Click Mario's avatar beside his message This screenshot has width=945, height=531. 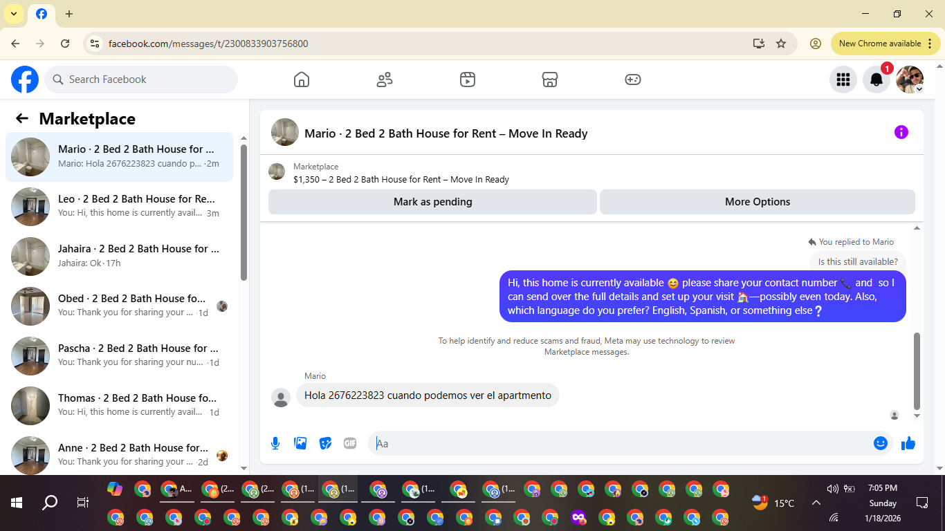(x=281, y=398)
